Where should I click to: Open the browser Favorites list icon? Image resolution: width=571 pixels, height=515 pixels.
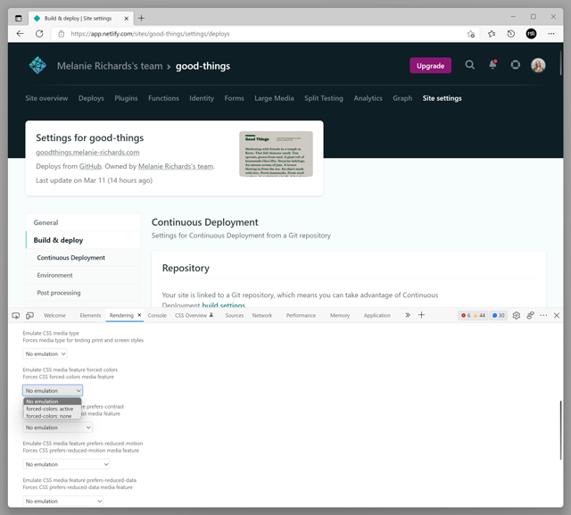(492, 34)
